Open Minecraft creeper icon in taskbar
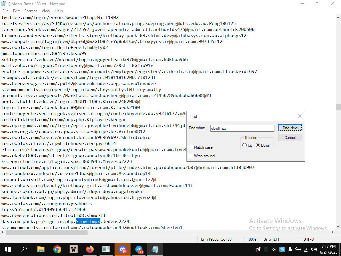The width and height of the screenshot is (341, 256). point(74,249)
